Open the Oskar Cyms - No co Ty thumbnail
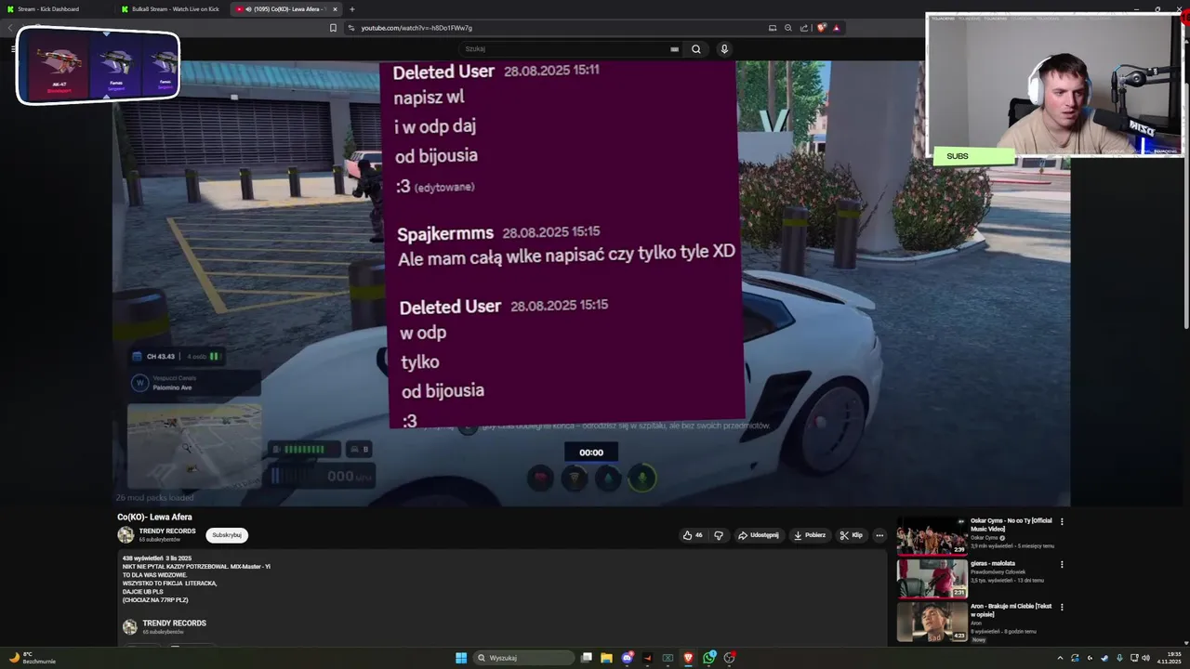This screenshot has width=1190, height=669. pyautogui.click(x=932, y=535)
